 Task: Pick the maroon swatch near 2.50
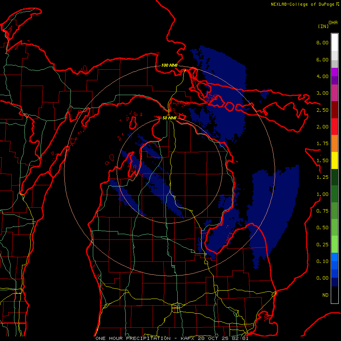tap(335, 110)
